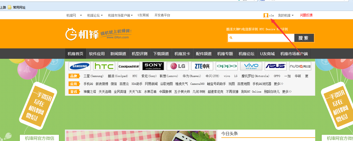Screen dimensions: 353x141
Task: Click the user avatar icon beside clm
Action: click(266, 15)
